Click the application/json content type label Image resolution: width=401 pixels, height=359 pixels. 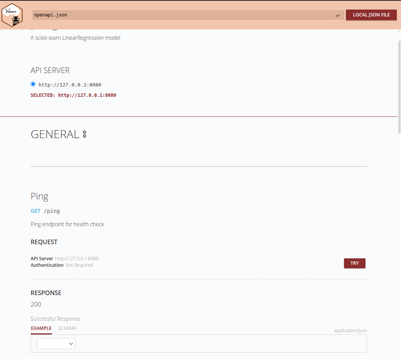[x=351, y=331]
